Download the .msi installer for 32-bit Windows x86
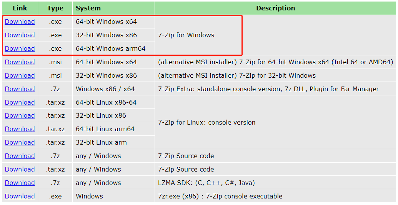The width and height of the screenshot is (398, 205). point(20,75)
